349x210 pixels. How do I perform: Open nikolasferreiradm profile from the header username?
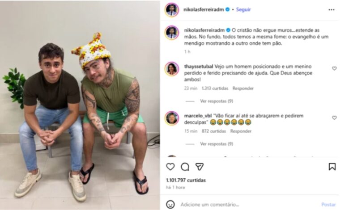click(x=204, y=9)
